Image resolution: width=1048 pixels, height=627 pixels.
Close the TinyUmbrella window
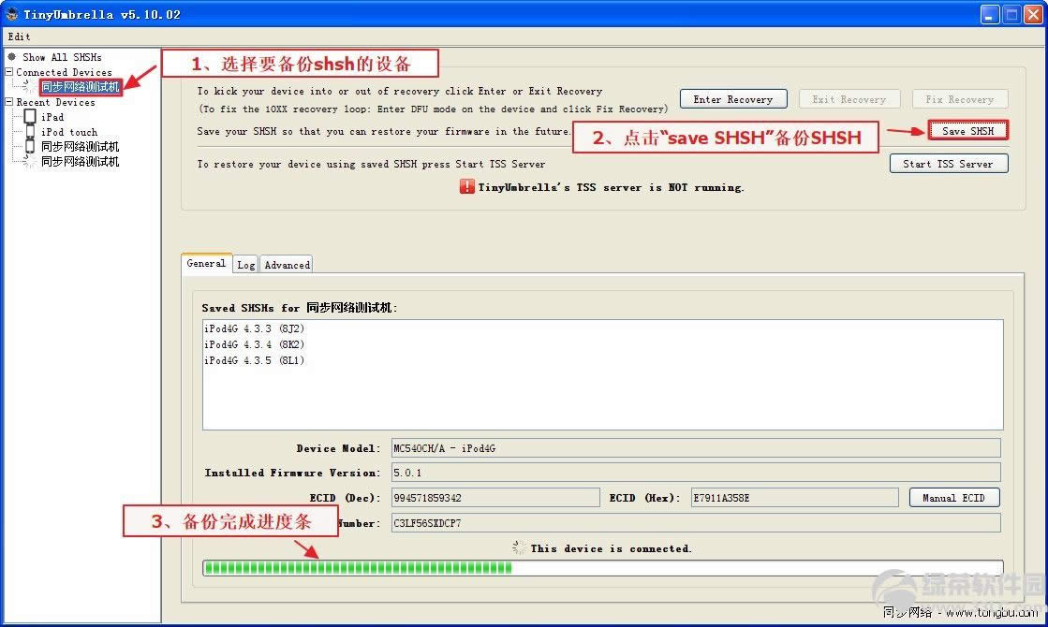(x=1034, y=14)
